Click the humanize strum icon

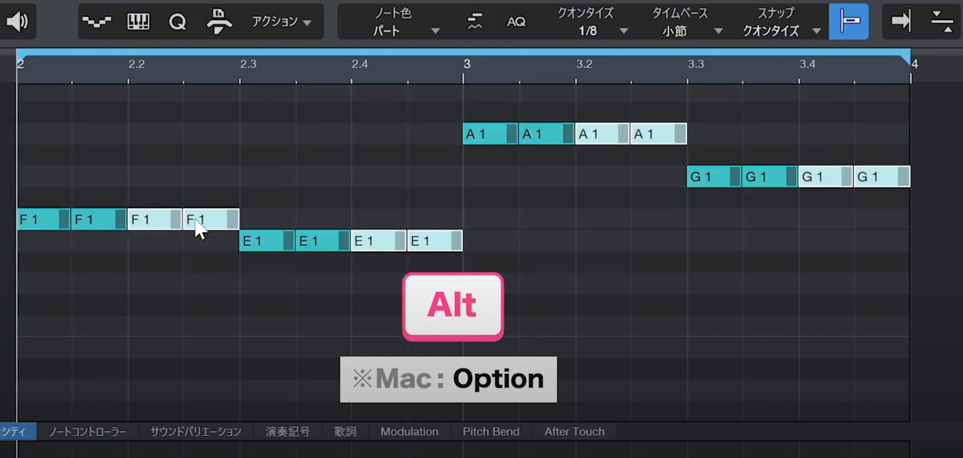475,22
